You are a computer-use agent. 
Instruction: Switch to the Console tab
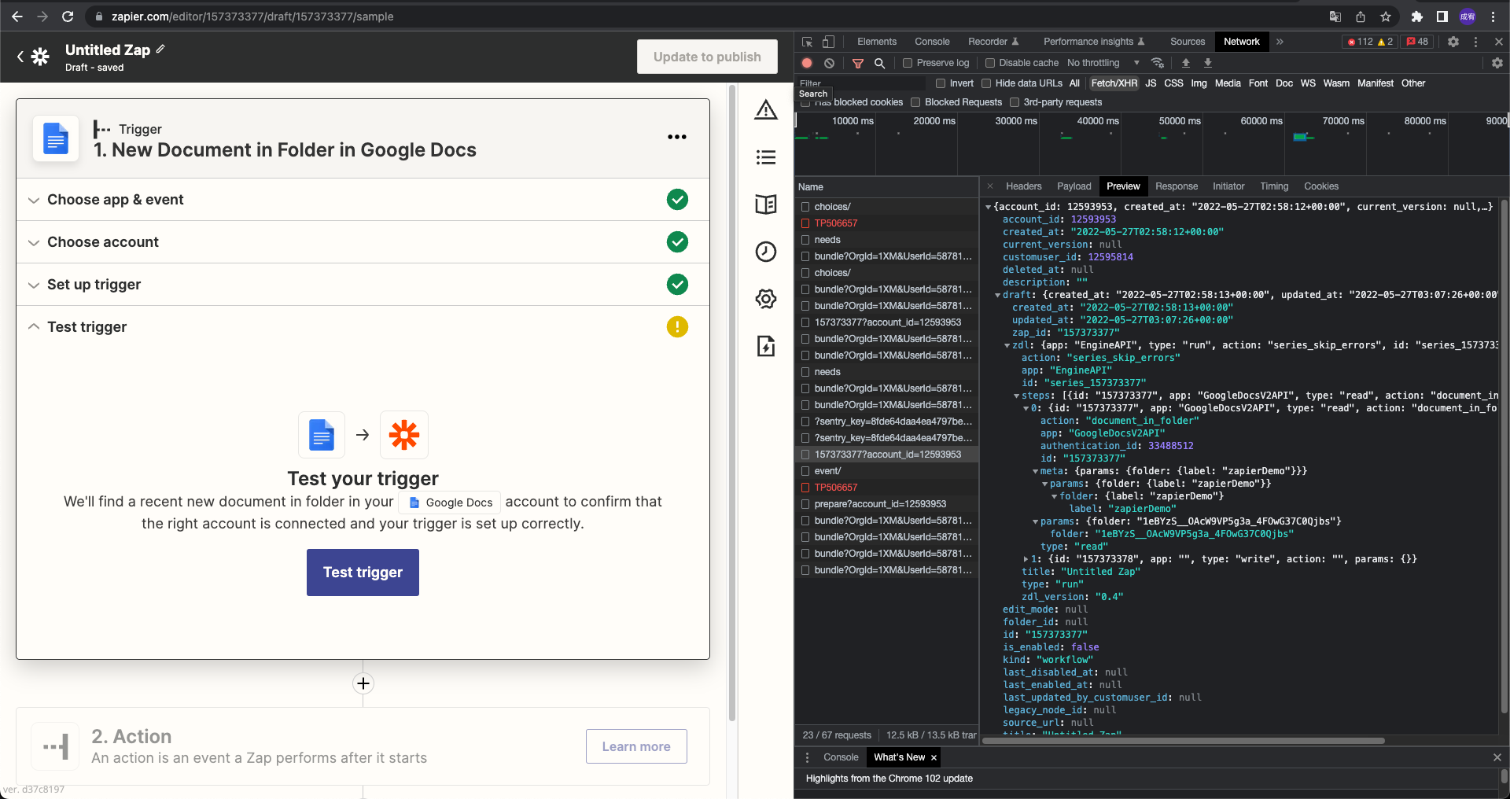pos(932,42)
